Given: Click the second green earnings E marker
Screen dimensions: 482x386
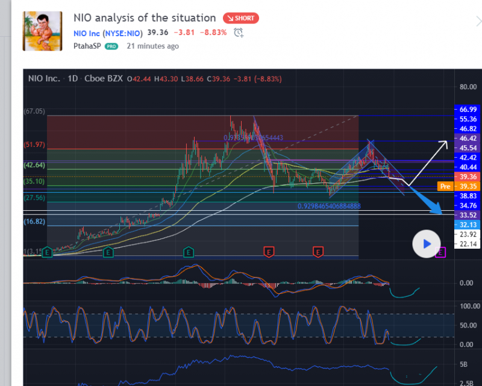Looking at the screenshot, I should point(108,252).
